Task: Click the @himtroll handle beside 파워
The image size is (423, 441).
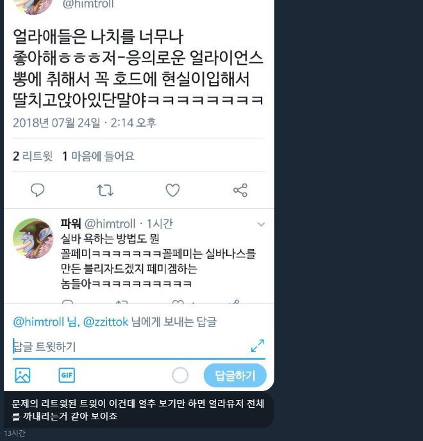Action: click(x=110, y=224)
